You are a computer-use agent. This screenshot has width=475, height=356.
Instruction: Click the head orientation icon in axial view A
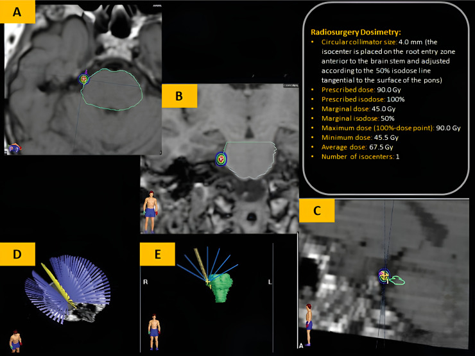15,148
